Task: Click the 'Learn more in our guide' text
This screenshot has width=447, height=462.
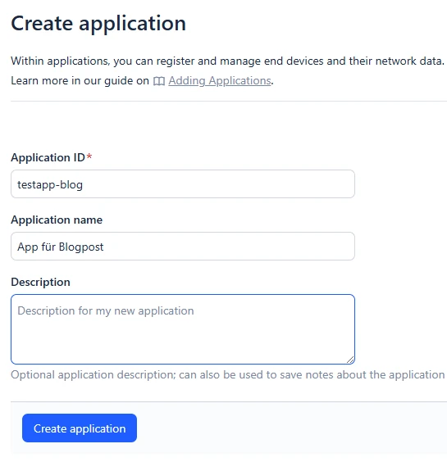Action: (x=80, y=81)
